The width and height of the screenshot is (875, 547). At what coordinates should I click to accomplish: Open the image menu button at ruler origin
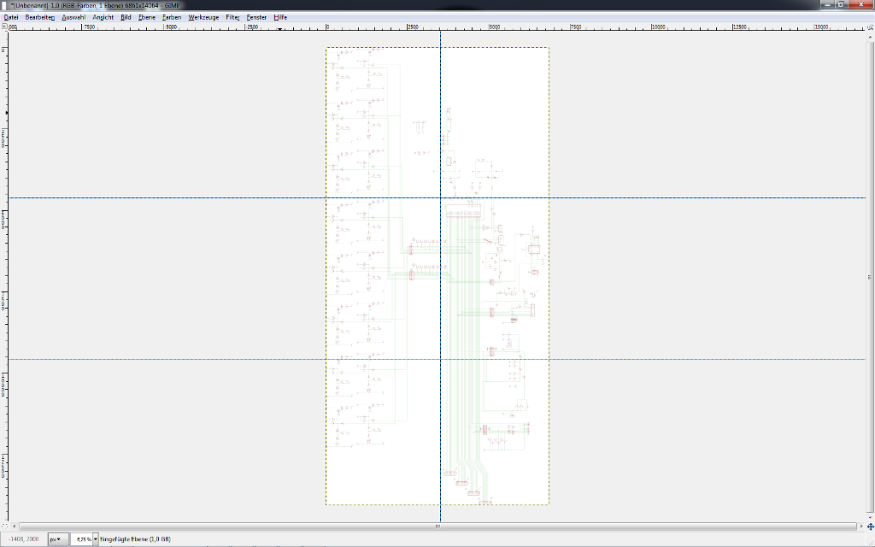4,27
